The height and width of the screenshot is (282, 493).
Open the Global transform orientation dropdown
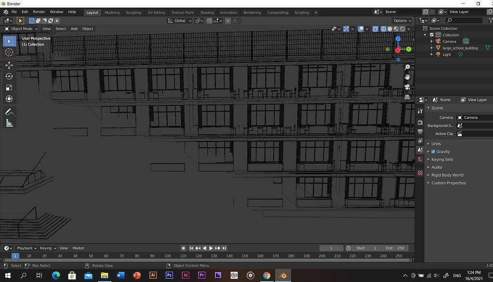pyautogui.click(x=180, y=21)
